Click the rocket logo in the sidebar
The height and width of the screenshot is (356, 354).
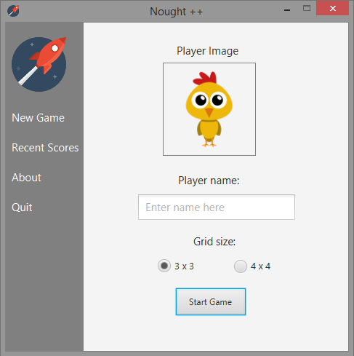[x=39, y=64]
